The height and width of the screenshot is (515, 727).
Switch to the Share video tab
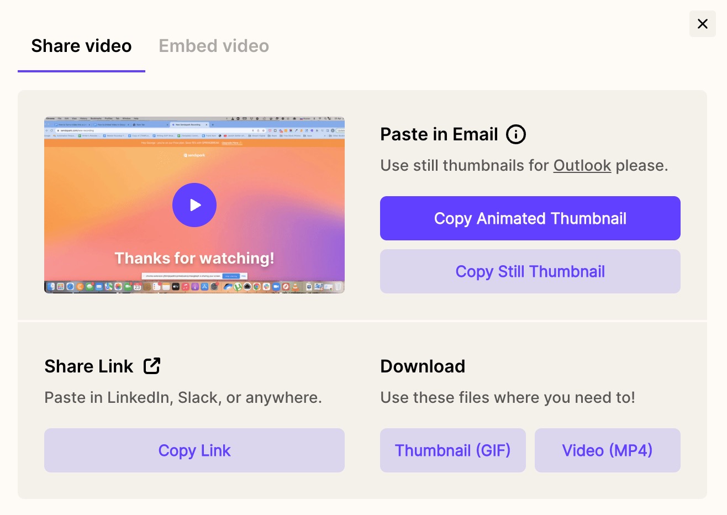point(81,46)
